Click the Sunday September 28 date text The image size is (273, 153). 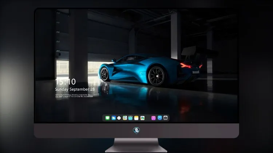(x=75, y=89)
